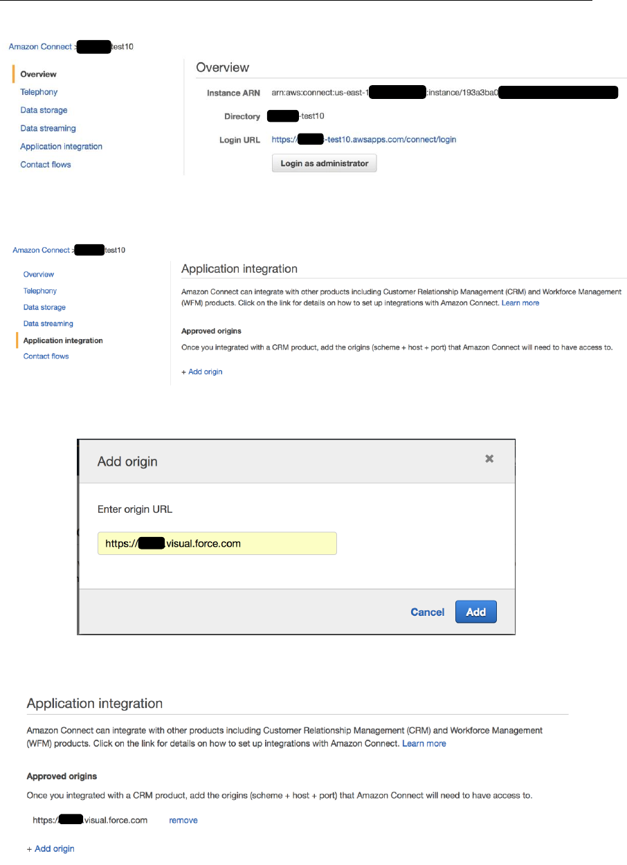The image size is (627, 865).
Task: Select Contact flows in the top sidebar
Action: click(46, 165)
